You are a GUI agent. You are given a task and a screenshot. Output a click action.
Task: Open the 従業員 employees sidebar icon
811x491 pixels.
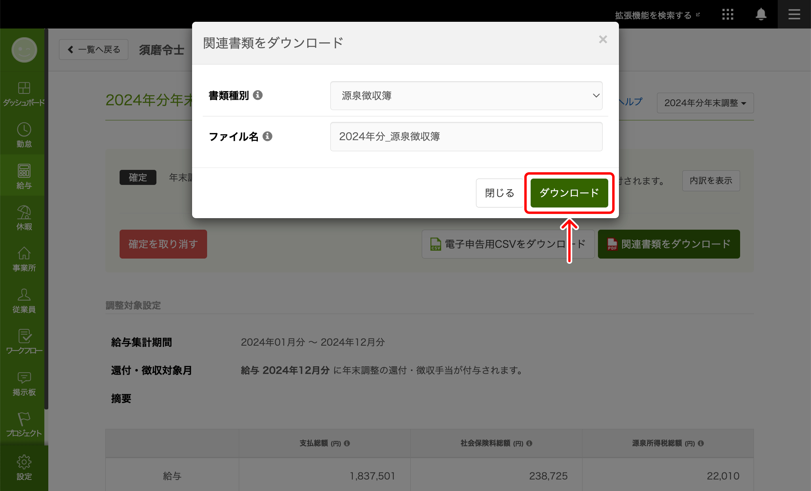24,301
